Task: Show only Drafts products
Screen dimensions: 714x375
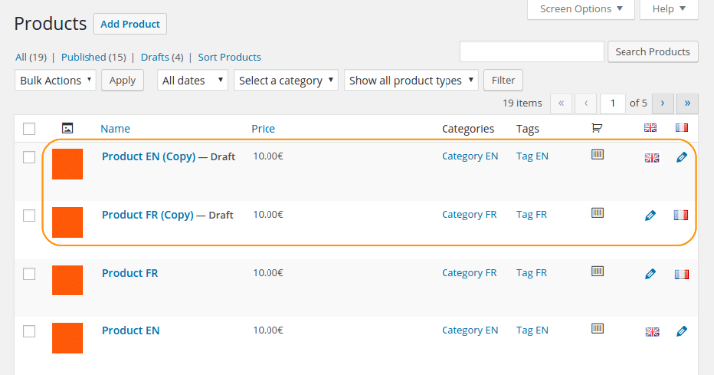Action: pos(155,57)
